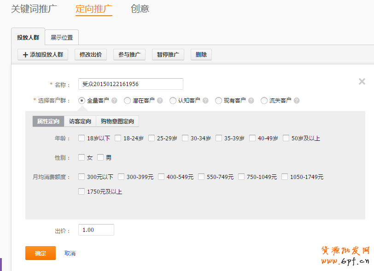374x271 pixels.
Task: Click the help icon next to 流失客户
Action: 297,100
